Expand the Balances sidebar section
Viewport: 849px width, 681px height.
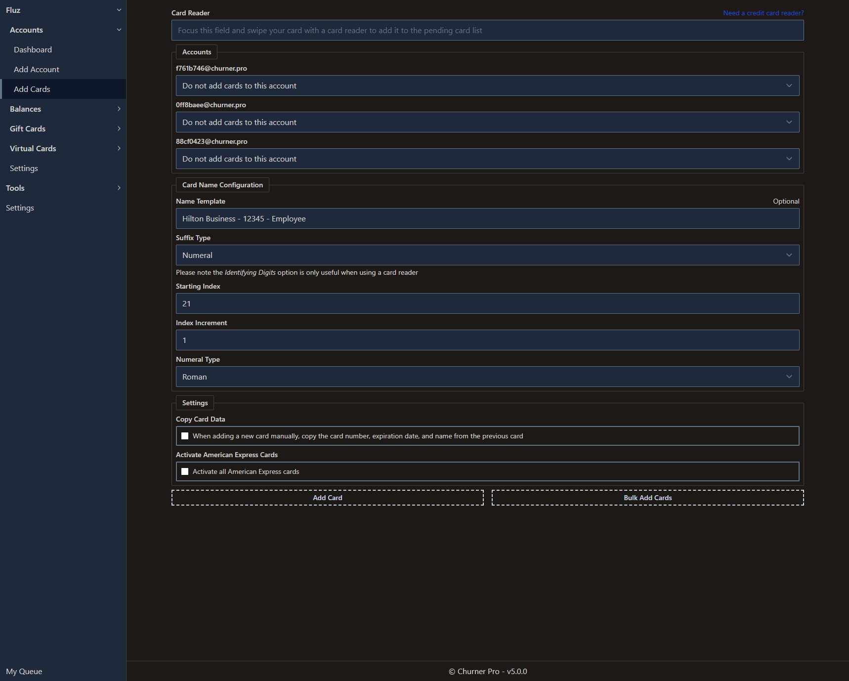(119, 109)
